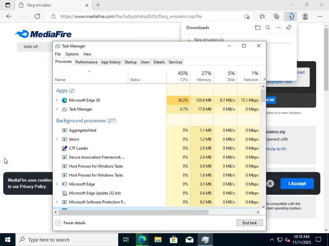Switch to the Users tab

(x=145, y=62)
